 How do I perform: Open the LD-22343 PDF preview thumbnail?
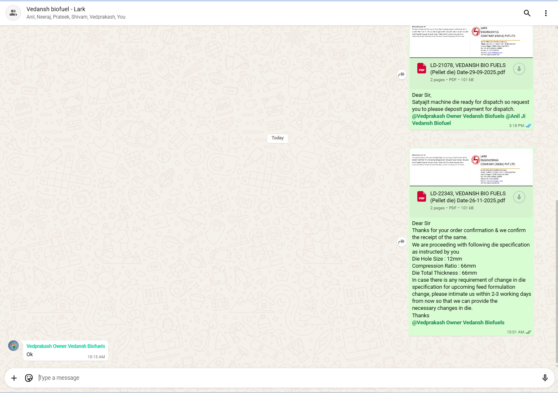pyautogui.click(x=471, y=168)
